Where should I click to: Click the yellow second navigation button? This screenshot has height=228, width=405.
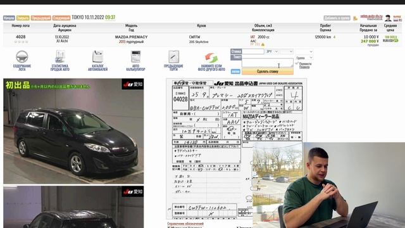(23, 18)
